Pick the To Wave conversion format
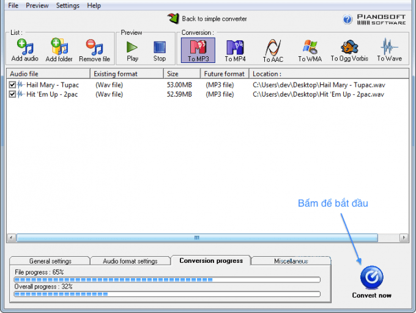 [390, 50]
